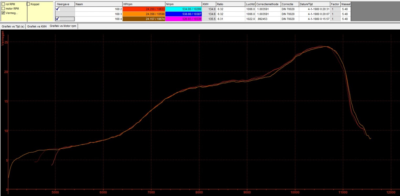Click the Correctie column header

click(x=290, y=4)
